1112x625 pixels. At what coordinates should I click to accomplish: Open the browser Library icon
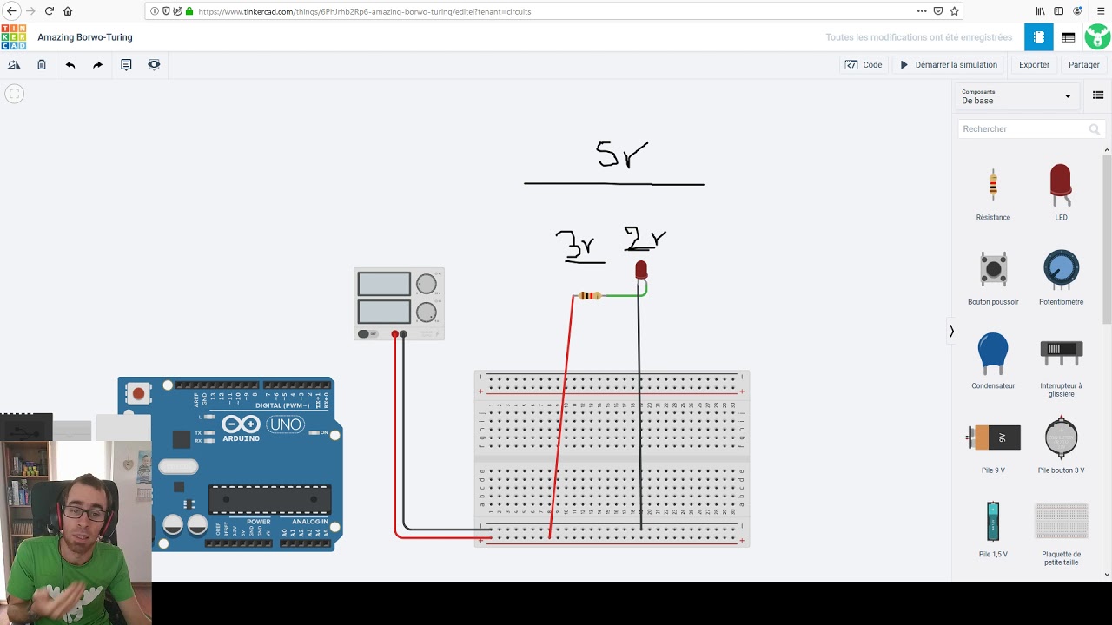[1041, 11]
